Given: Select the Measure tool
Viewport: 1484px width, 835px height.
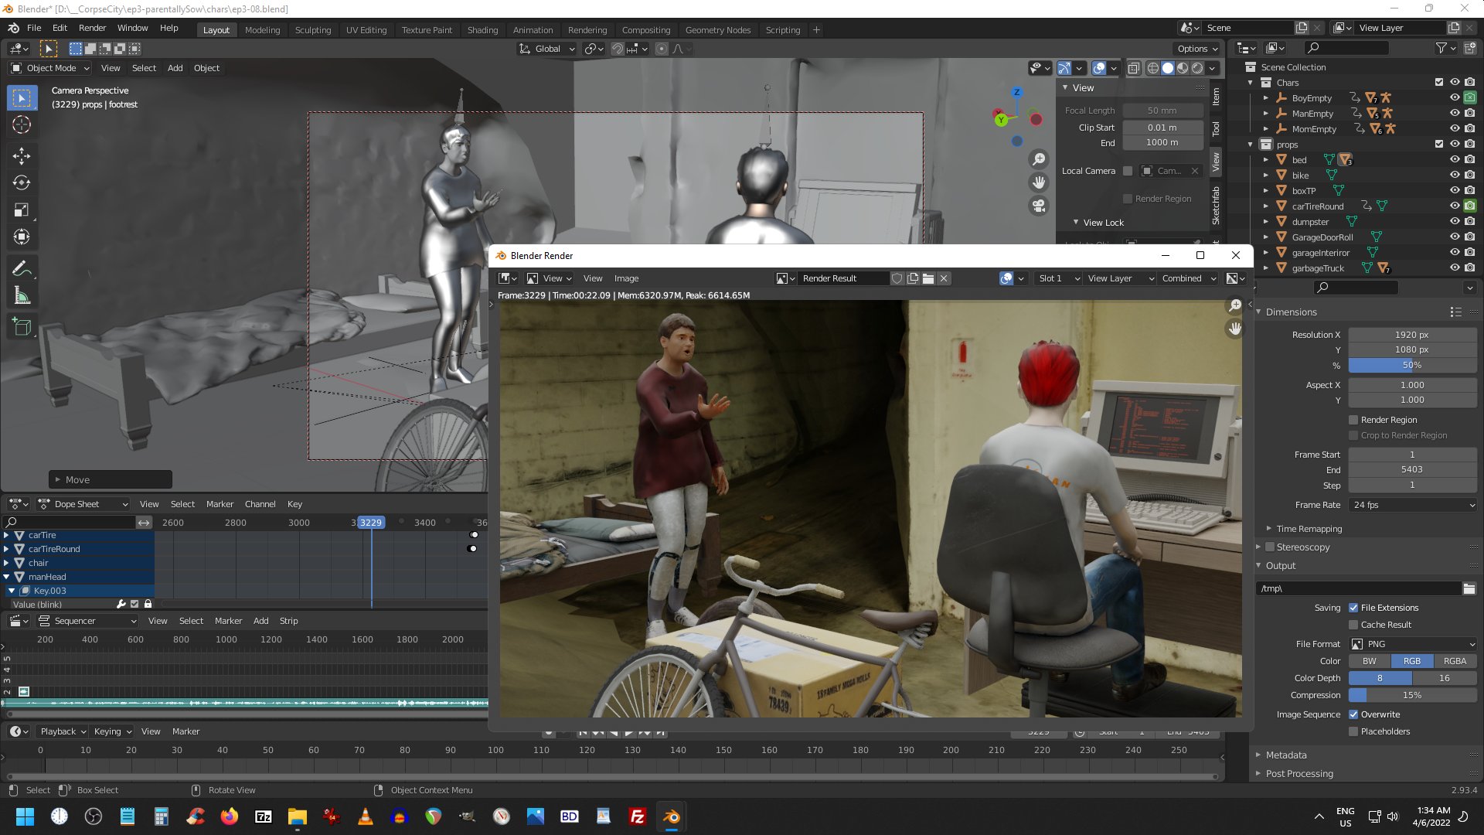Looking at the screenshot, I should pos(22,295).
